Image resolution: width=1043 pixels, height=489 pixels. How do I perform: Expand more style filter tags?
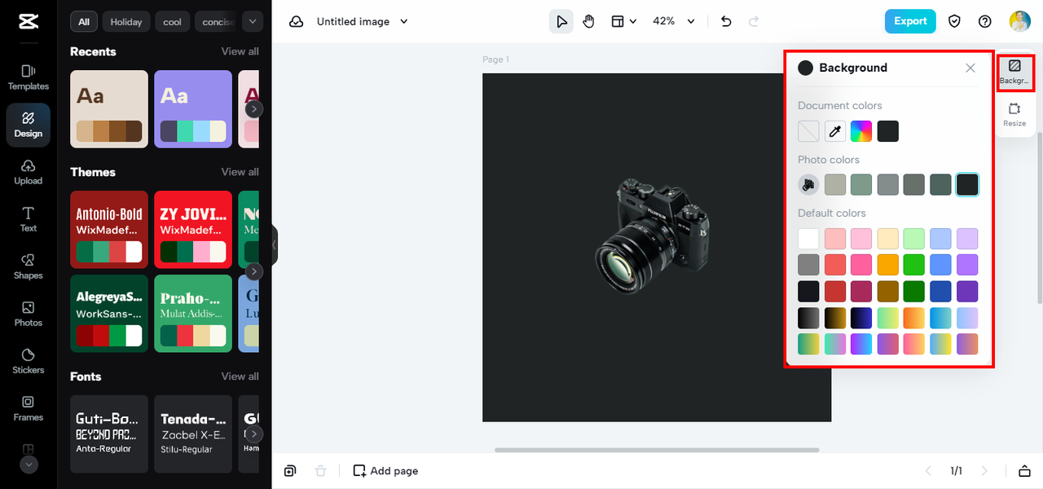point(253,22)
